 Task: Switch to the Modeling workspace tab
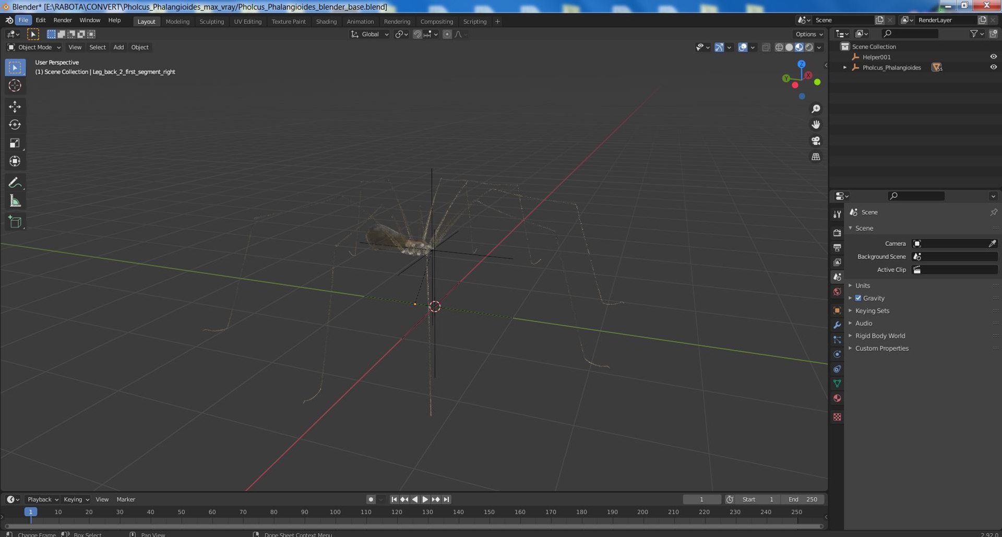tap(177, 21)
